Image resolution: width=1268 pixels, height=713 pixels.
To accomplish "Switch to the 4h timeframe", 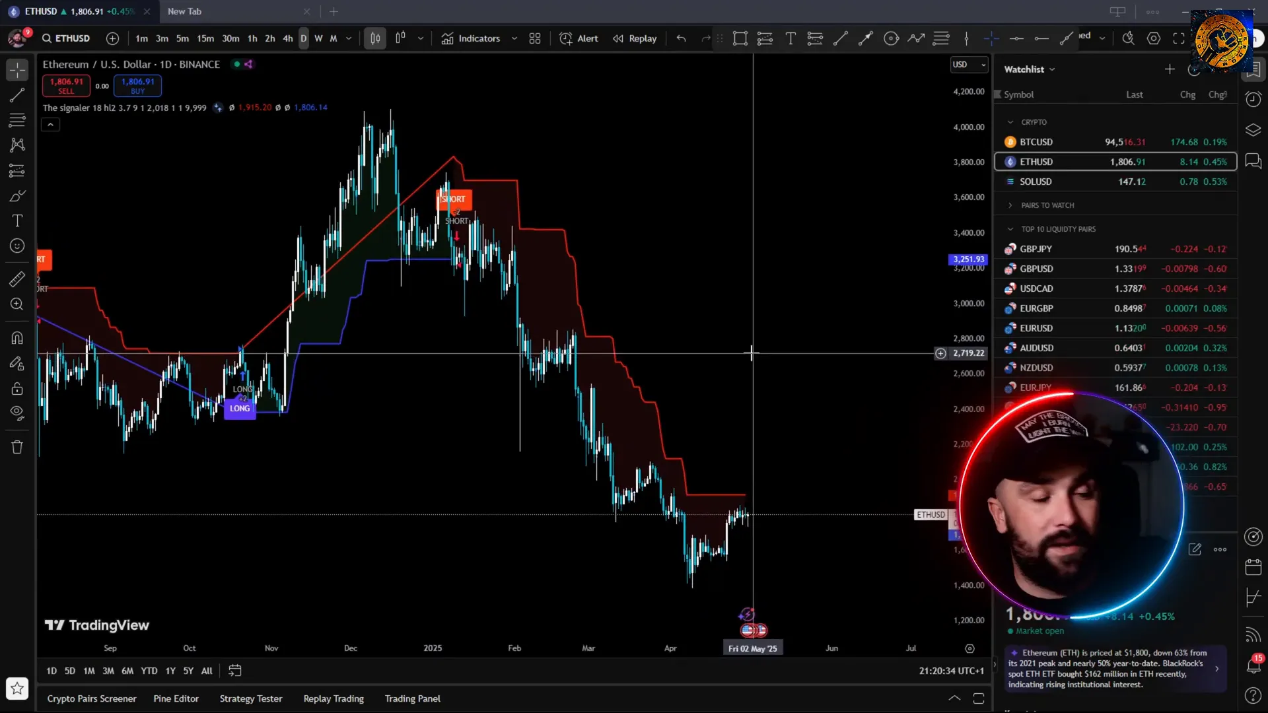I will click(288, 38).
